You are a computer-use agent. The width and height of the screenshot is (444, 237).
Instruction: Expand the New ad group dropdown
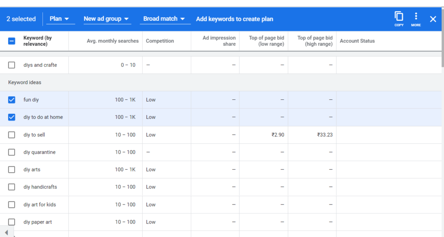(x=107, y=19)
